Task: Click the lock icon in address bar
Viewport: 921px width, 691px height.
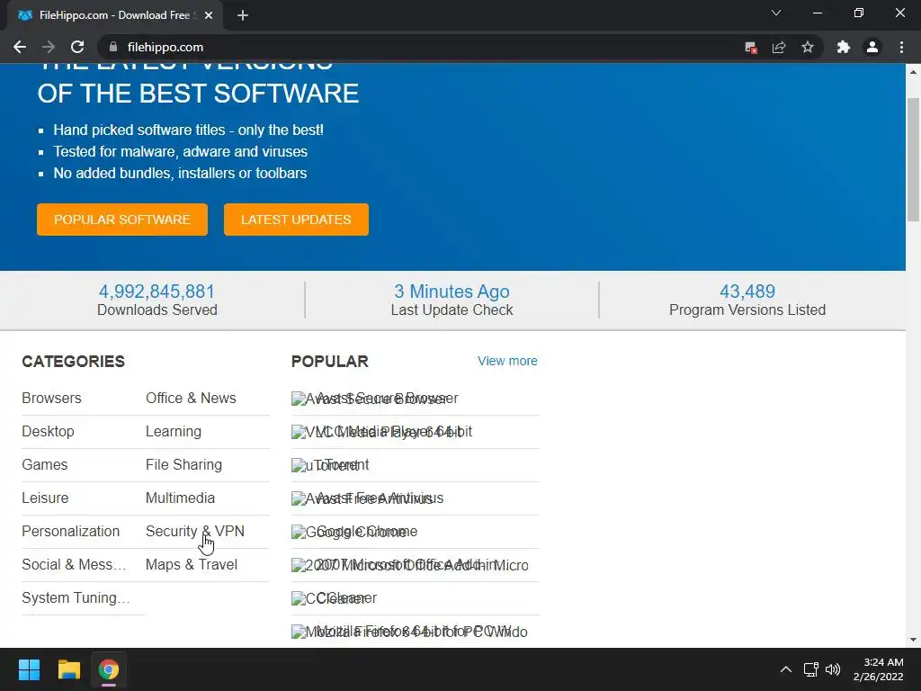Action: click(113, 47)
